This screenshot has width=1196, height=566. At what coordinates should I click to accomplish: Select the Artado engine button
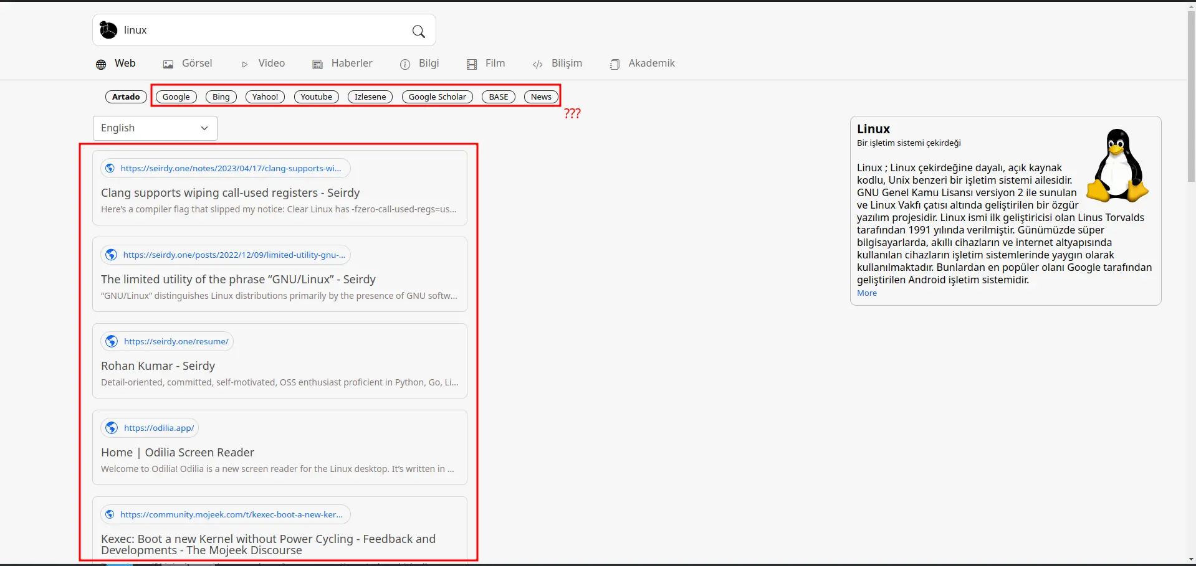[126, 97]
